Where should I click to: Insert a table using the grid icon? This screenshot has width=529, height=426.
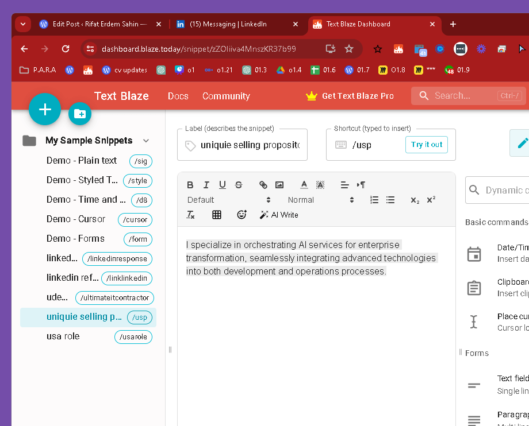[217, 215]
